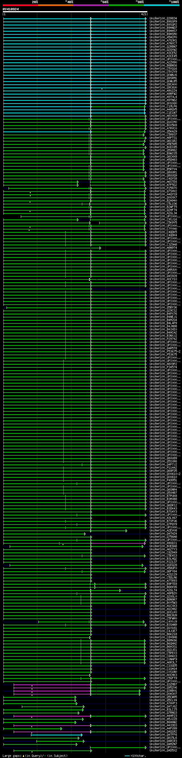Open hit UniRef100_A5ACP0
182x758 pixels.
pyautogui.click(x=163, y=37)
